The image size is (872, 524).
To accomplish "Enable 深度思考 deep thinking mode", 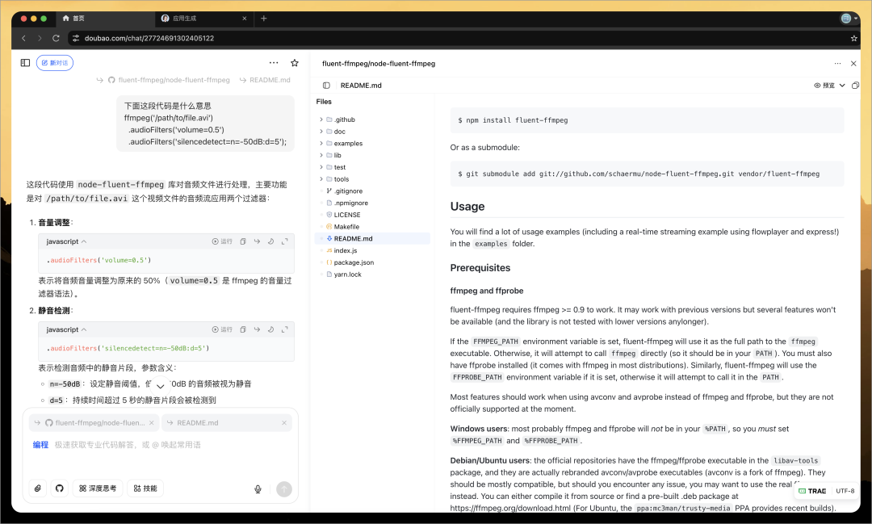I will (98, 488).
